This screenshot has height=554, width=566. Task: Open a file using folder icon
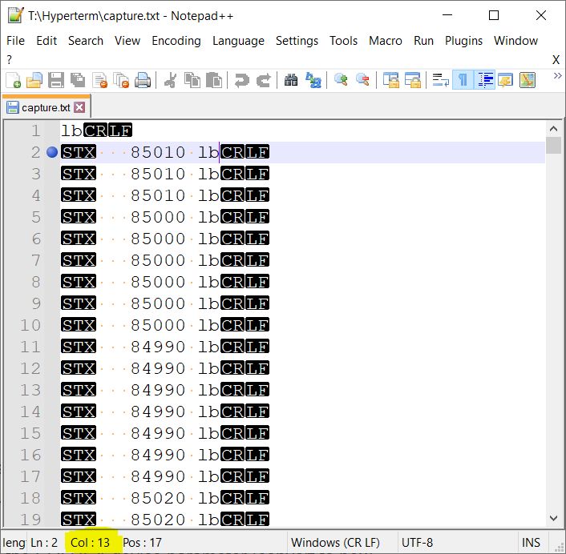34,80
